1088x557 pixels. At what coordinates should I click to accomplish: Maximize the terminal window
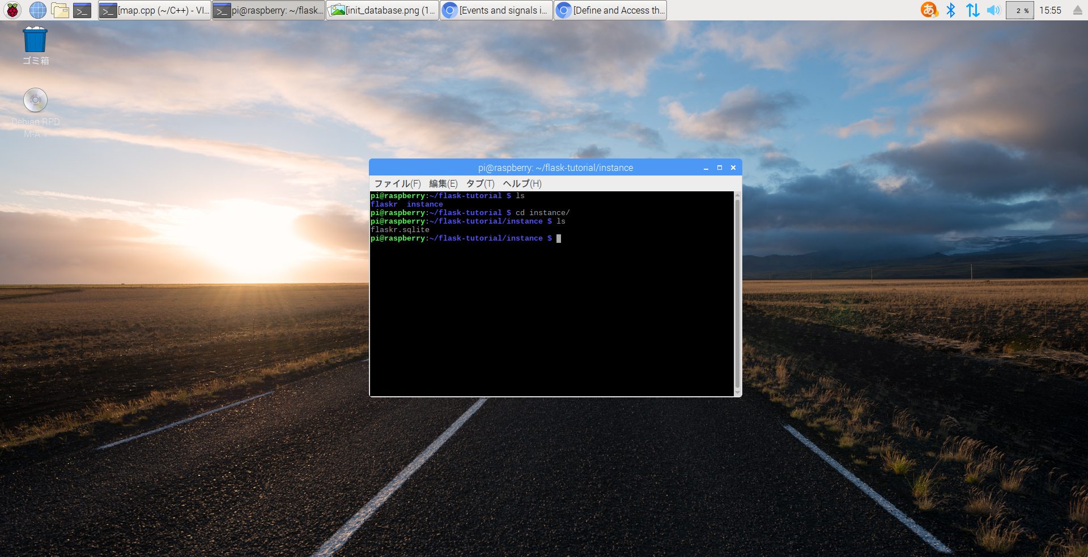(720, 168)
